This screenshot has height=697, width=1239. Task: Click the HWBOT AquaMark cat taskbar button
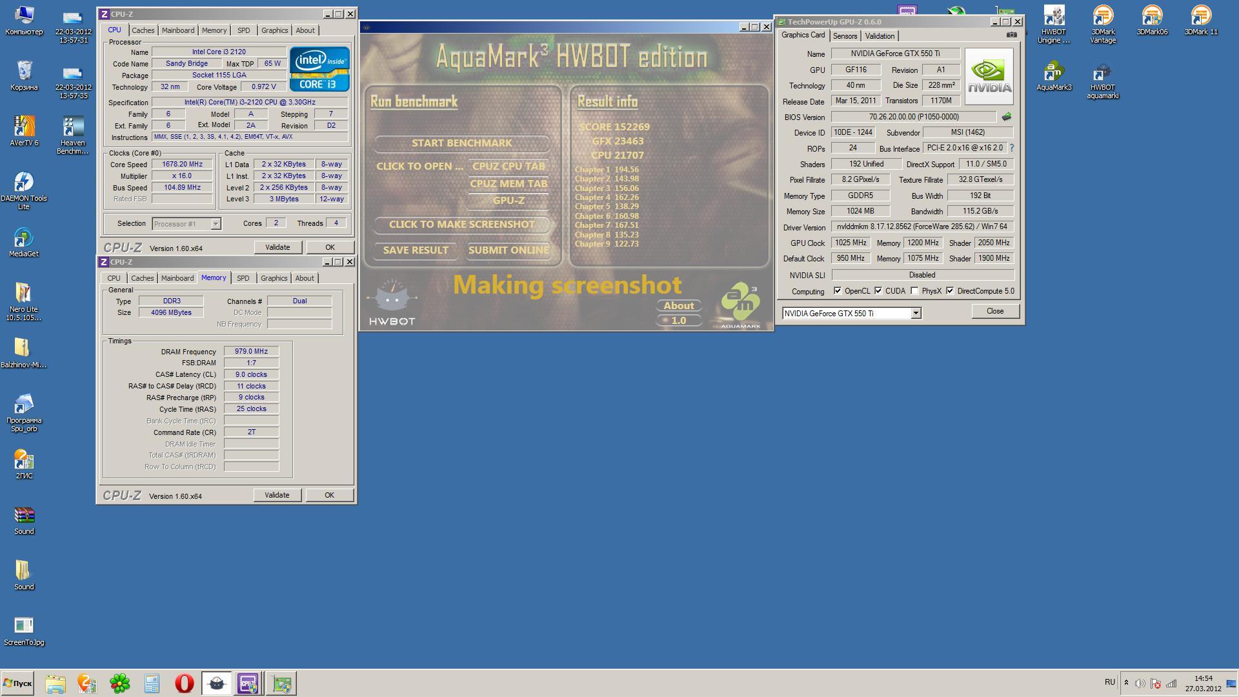click(216, 683)
